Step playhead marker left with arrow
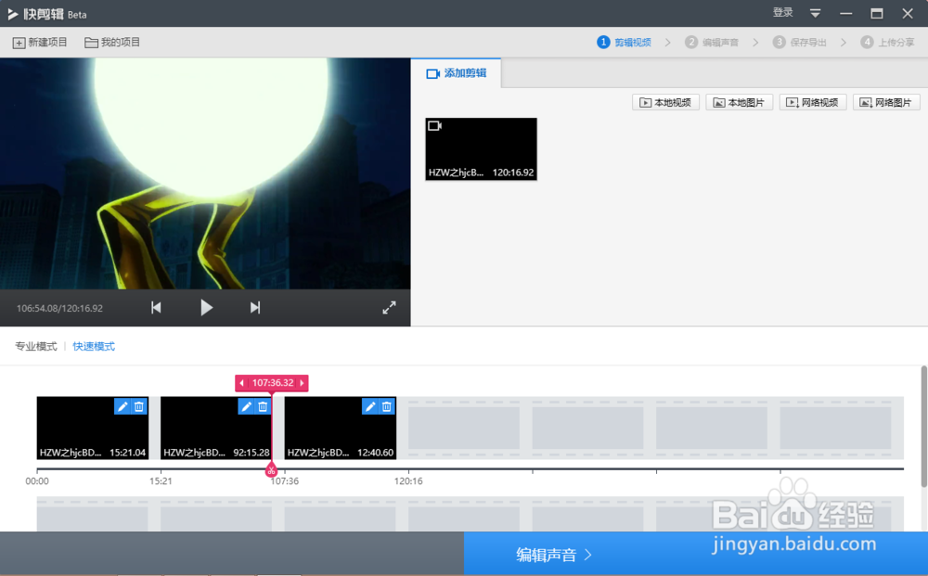This screenshot has width=928, height=576. [x=241, y=383]
